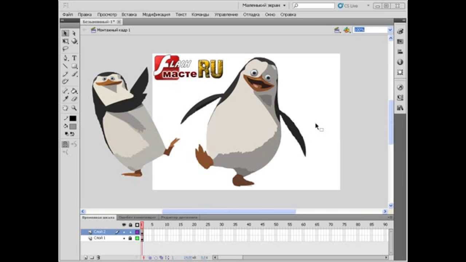Open the Справка menu

288,15
